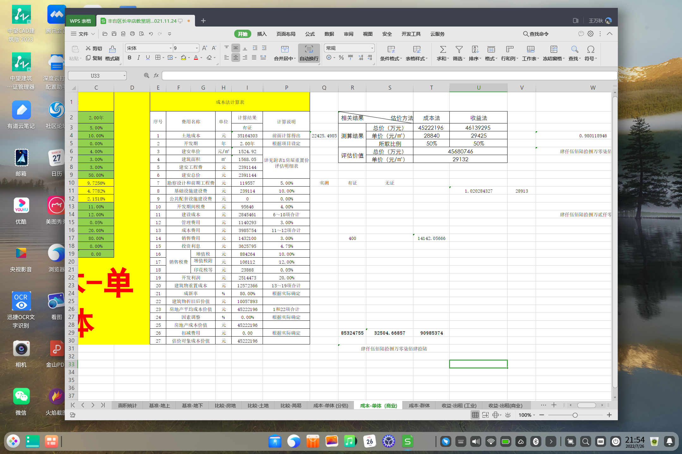
Task: Open the 成本-群体 sheet tab
Action: point(419,405)
